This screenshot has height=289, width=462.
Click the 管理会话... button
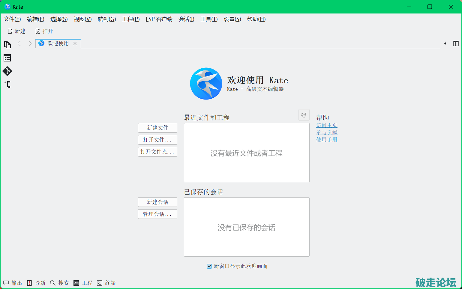[157, 214]
